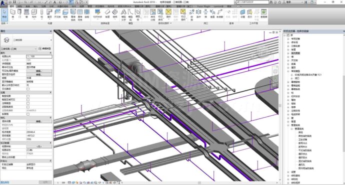The width and height of the screenshot is (345, 185).
Task: Switch to the 建筑 ribbon tab
Action: coord(12,6)
